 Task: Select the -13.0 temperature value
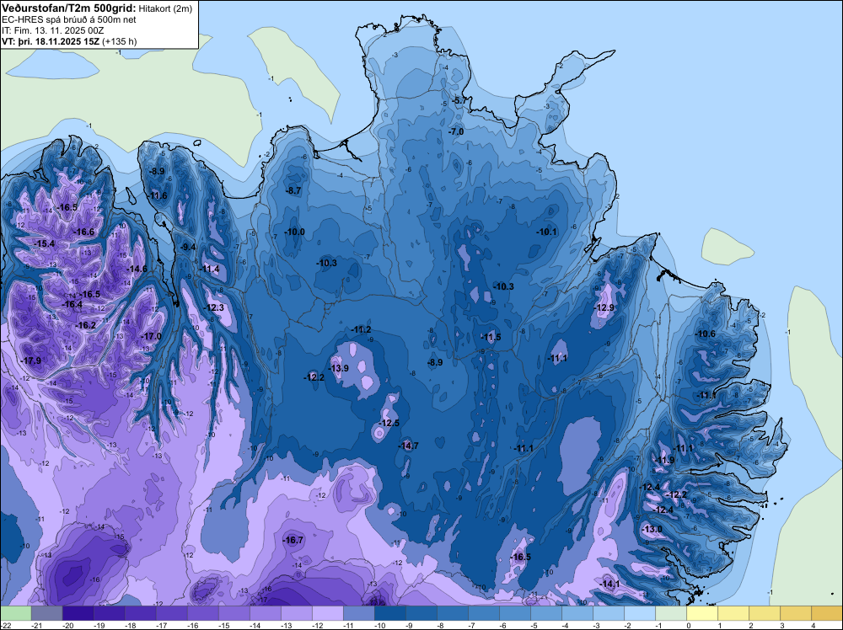[x=652, y=529]
